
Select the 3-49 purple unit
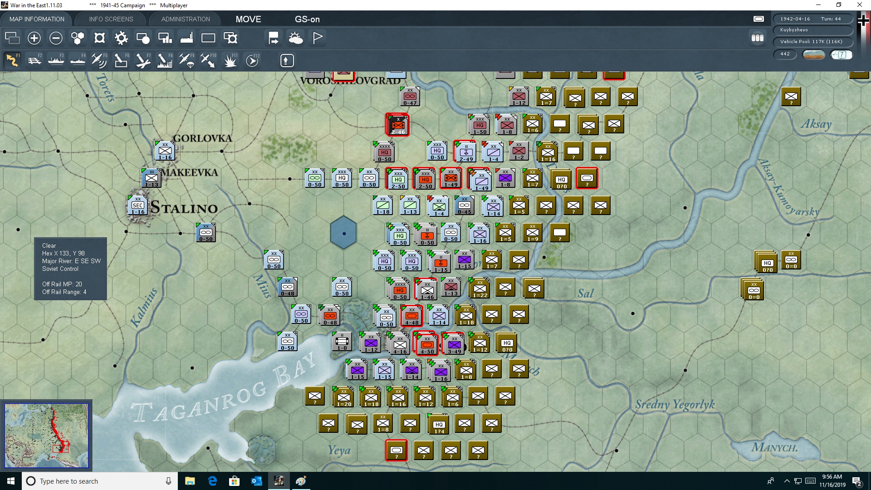click(x=454, y=344)
